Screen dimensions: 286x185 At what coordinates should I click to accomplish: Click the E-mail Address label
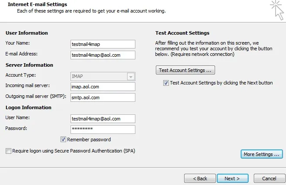(x=21, y=54)
